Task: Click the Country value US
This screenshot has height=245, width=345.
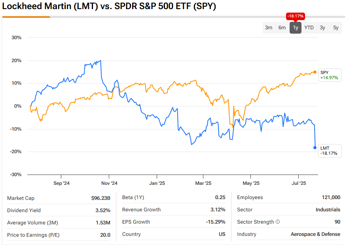Action: [222, 234]
